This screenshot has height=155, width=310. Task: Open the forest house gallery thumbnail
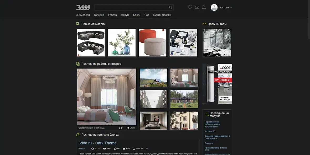(184, 99)
